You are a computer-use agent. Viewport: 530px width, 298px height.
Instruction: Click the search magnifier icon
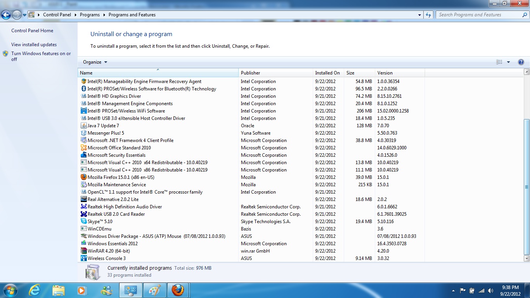(x=525, y=15)
